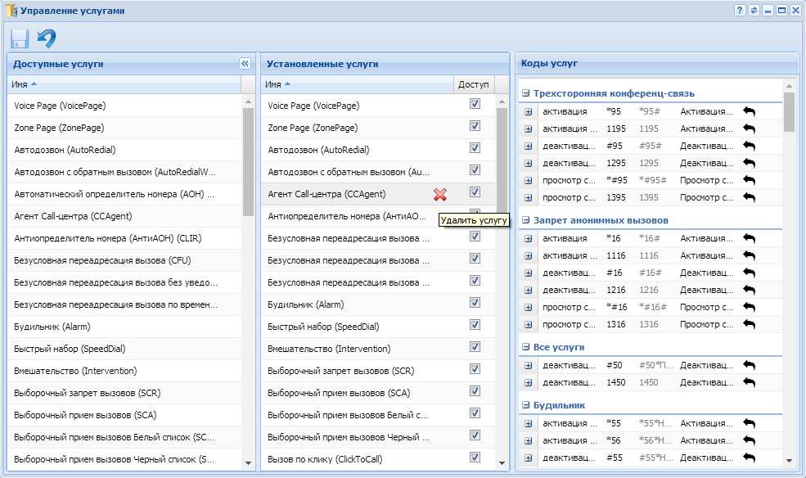806x478 pixels.
Task: Reset the *16 activation code with arrow
Action: [749, 238]
